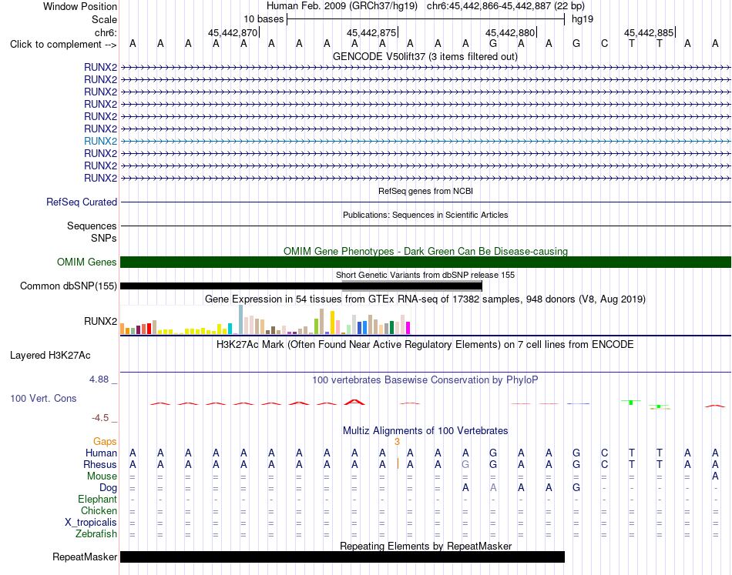Click the magenta bar ending the GTEx chart
Screen dimensions: 732x575
408,328
